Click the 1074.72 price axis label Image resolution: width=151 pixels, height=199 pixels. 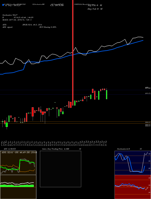148,93
